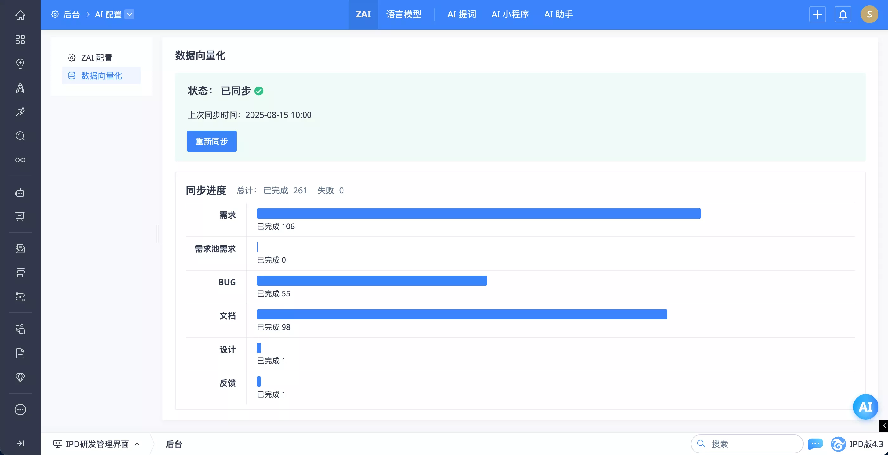The height and width of the screenshot is (455, 888).
Task: Switch to the AI 小程序 tab
Action: (510, 15)
